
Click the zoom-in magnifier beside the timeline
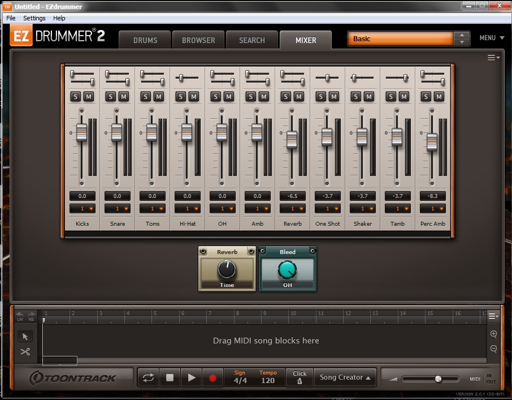(x=493, y=334)
